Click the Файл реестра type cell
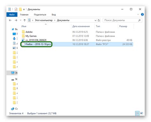The height and width of the screenshot is (122, 151). [x=103, y=40]
